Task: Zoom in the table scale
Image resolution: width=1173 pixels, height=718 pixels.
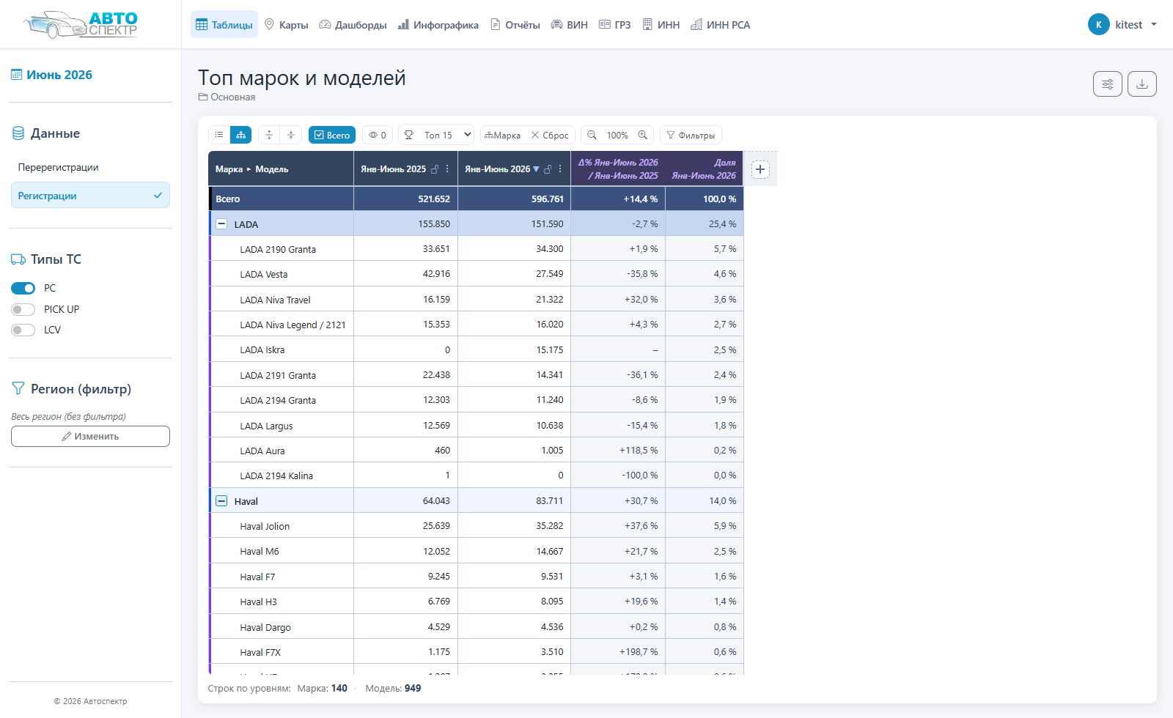Action: (x=643, y=135)
